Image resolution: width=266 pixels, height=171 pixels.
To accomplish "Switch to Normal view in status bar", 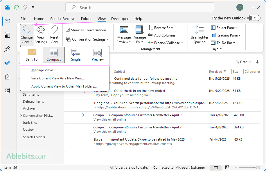I will [215, 168].
